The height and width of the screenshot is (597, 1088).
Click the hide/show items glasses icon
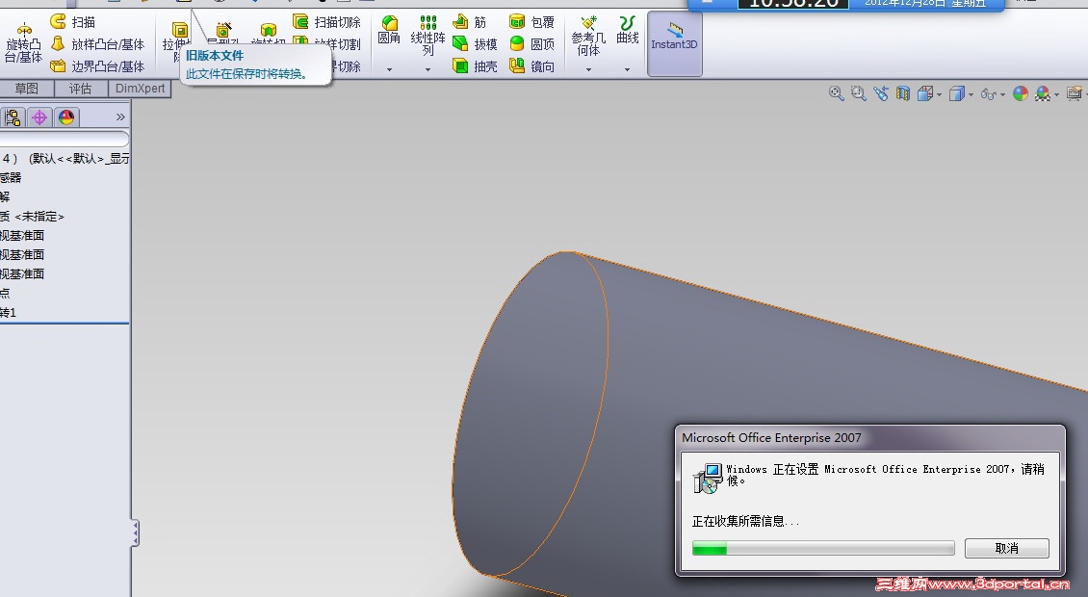(x=988, y=94)
